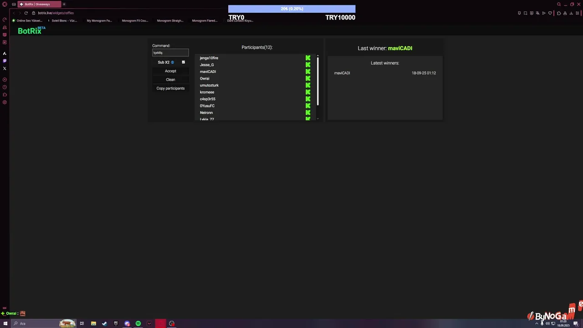
Task: Select participant maviCADI in the list
Action: (208, 72)
